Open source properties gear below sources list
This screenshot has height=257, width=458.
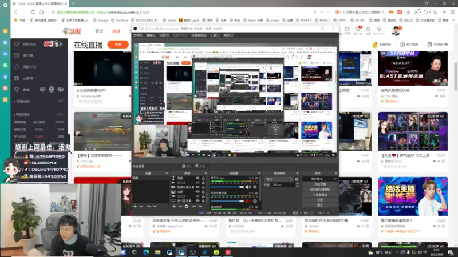(187, 206)
